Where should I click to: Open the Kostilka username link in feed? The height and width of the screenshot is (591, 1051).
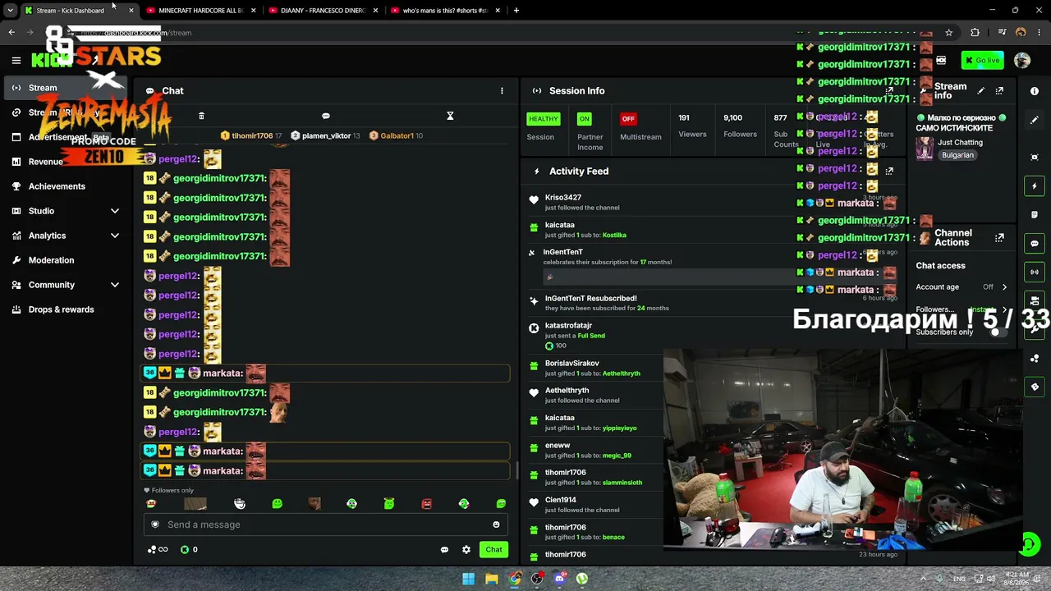[614, 236]
